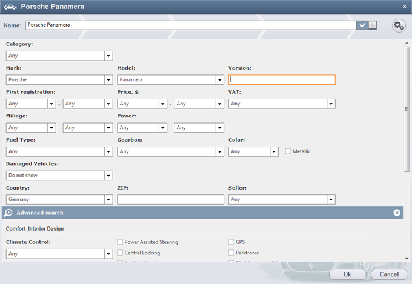Enable the Metallic checkbox
The height and width of the screenshot is (284, 412).
(x=288, y=151)
